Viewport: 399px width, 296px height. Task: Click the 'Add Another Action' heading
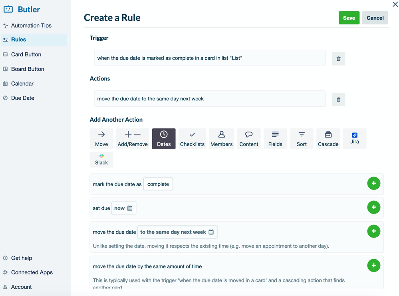(116, 120)
